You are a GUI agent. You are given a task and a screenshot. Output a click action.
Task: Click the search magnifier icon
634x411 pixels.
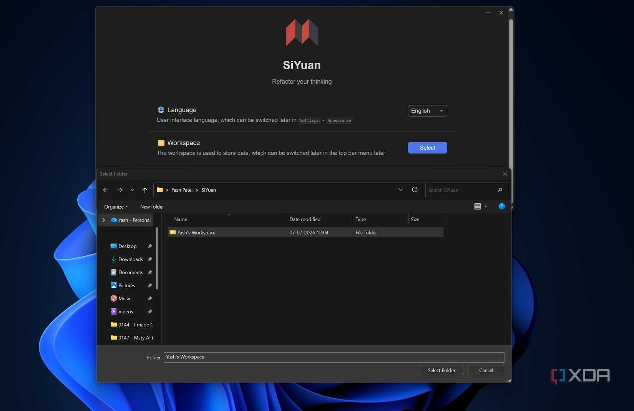pos(500,190)
